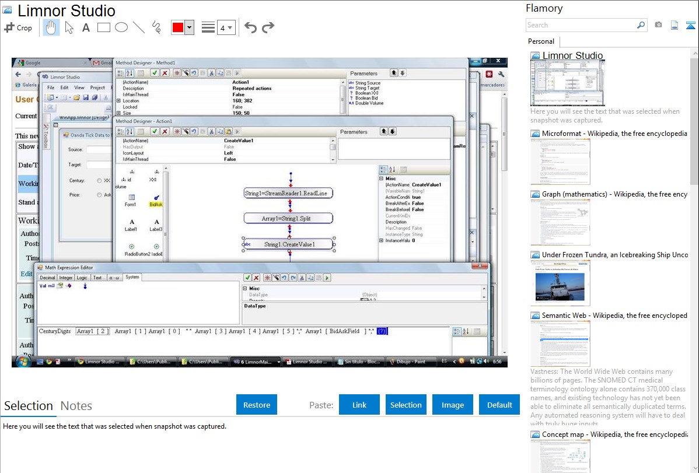The height and width of the screenshot is (473, 699).
Task: Open the Graph (mathematics) snapshot title
Action: coord(614,194)
